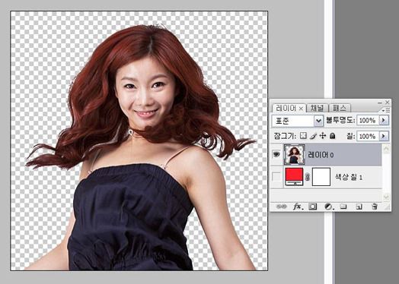Create a new layer using the page icon
Image resolution: width=399 pixels, height=284 pixels.
(359, 207)
